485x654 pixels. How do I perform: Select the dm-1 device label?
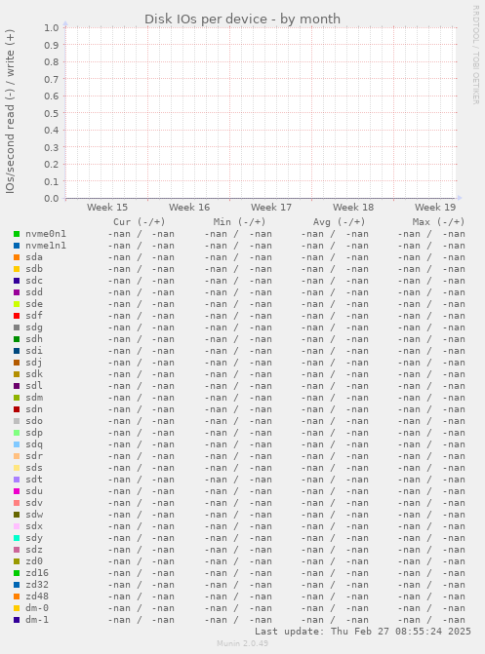[x=37, y=619]
